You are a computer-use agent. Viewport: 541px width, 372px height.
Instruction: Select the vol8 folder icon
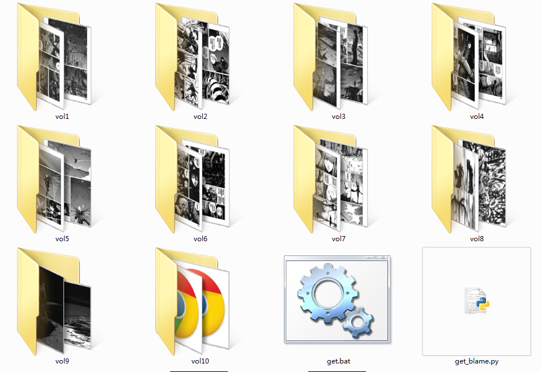469,179
